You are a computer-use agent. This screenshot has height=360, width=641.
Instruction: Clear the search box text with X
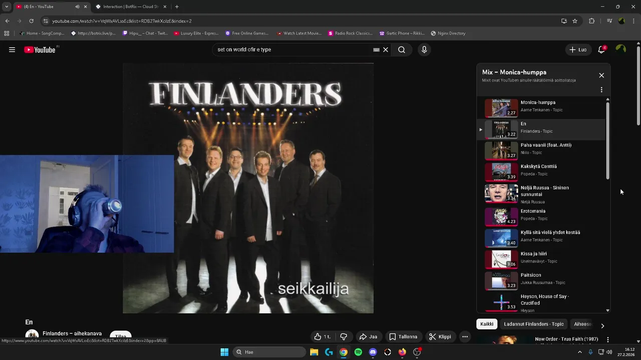pos(386,49)
